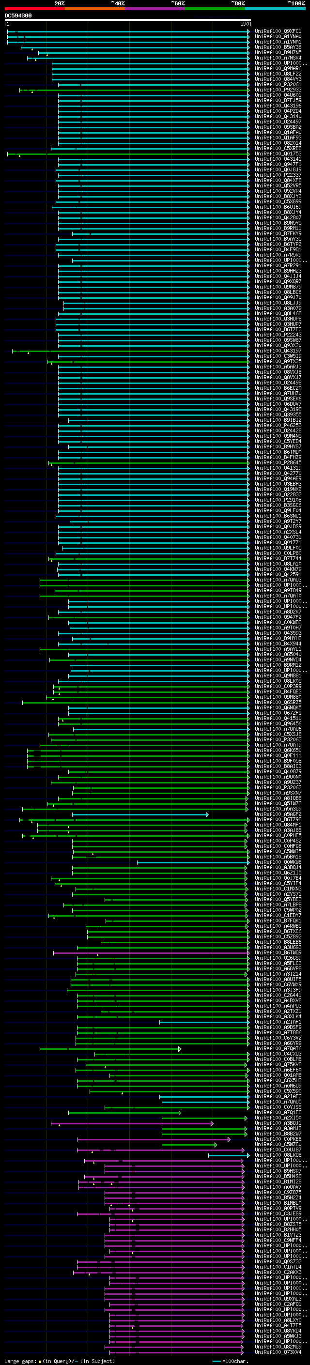Click label UniRef100_B1VTZ3

(x=278, y=1235)
